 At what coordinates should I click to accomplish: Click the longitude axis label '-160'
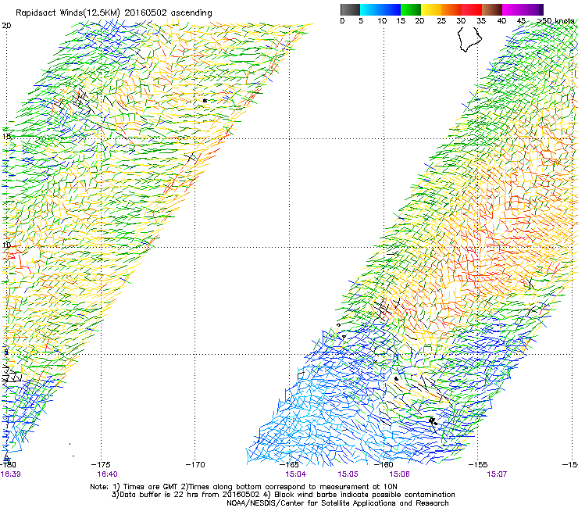tap(384, 465)
